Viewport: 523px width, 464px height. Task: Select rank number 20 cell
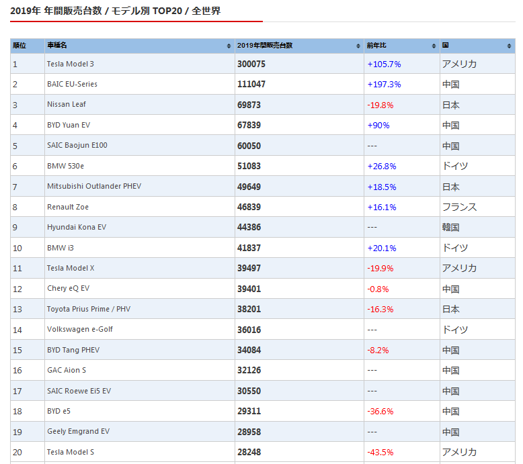tap(28, 452)
